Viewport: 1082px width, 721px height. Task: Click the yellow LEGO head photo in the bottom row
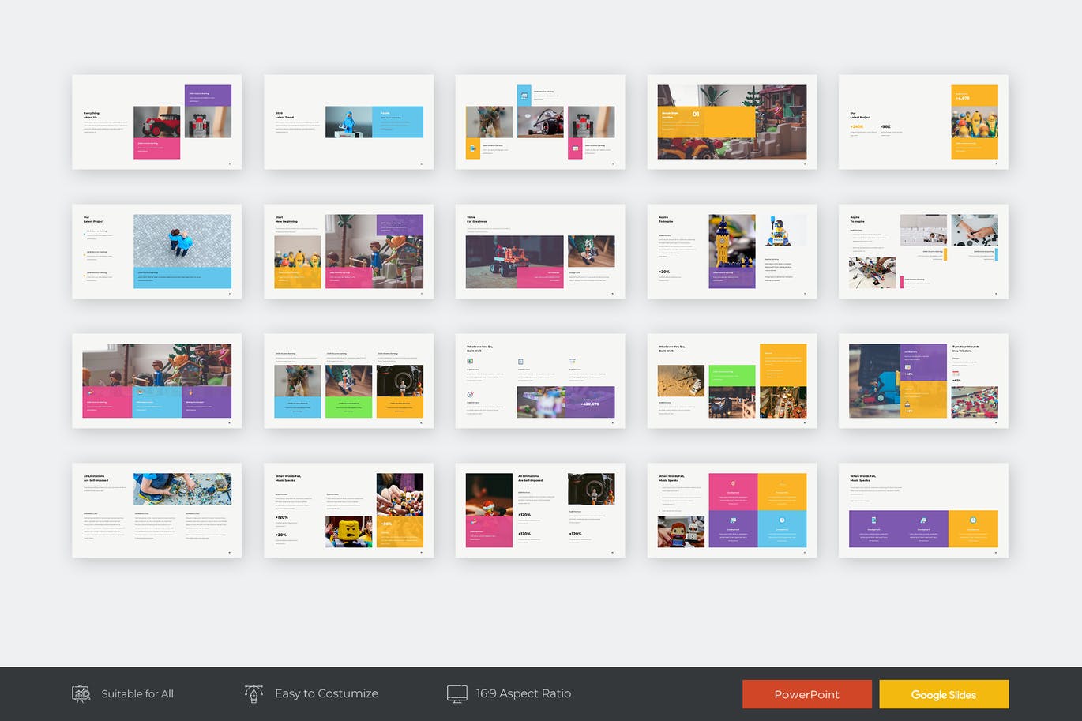pyautogui.click(x=348, y=531)
